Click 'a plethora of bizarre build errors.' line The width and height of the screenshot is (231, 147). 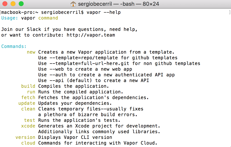88,114
